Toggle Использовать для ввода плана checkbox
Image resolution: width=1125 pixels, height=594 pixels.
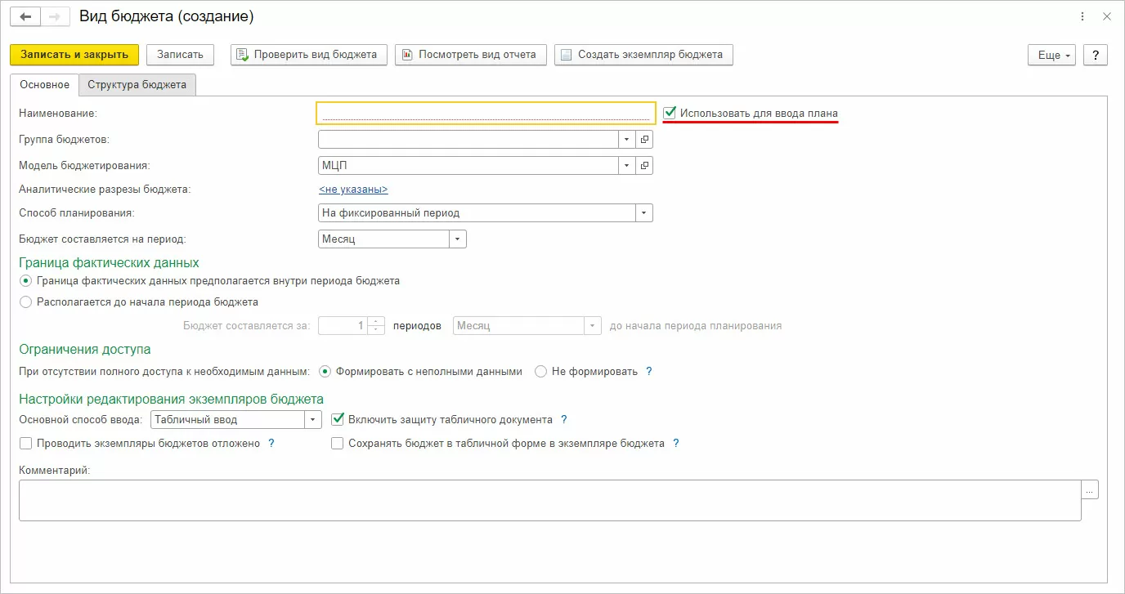pos(670,113)
